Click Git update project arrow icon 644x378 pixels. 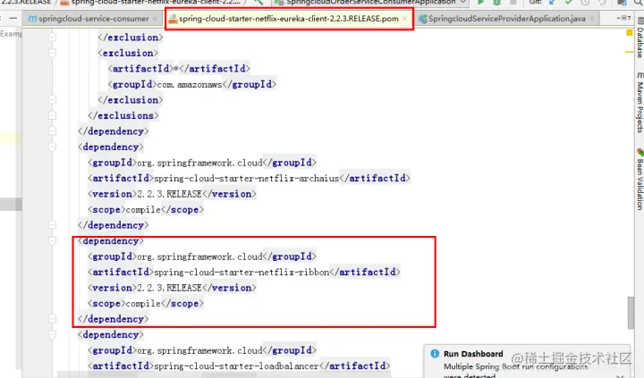point(552,2)
